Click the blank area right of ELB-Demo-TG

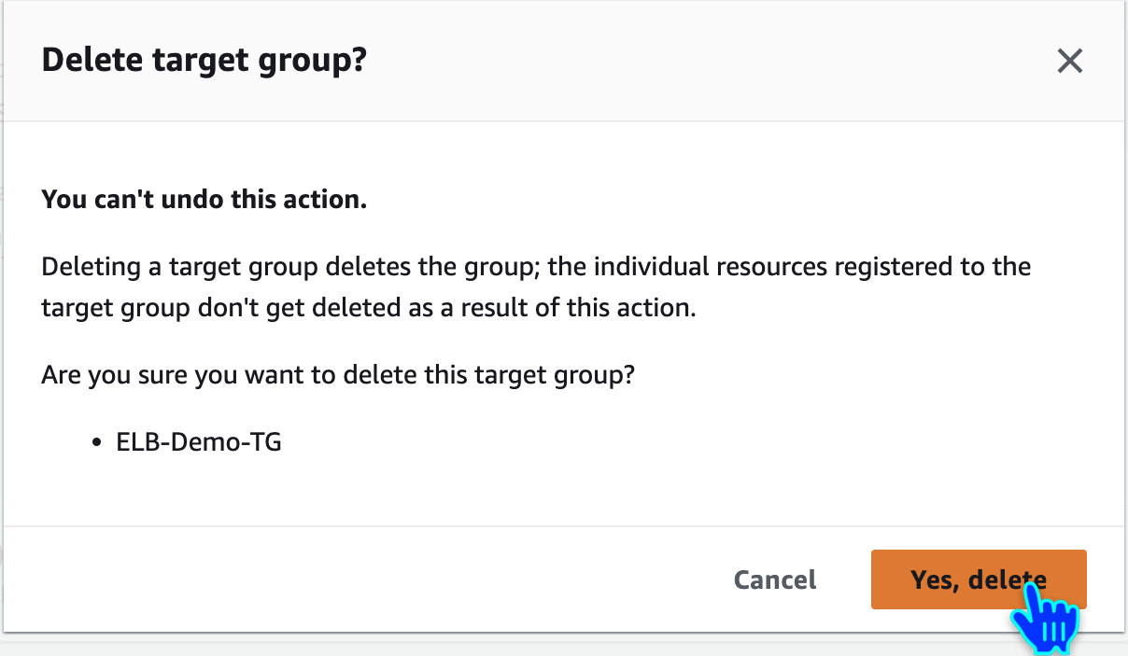coord(654,442)
